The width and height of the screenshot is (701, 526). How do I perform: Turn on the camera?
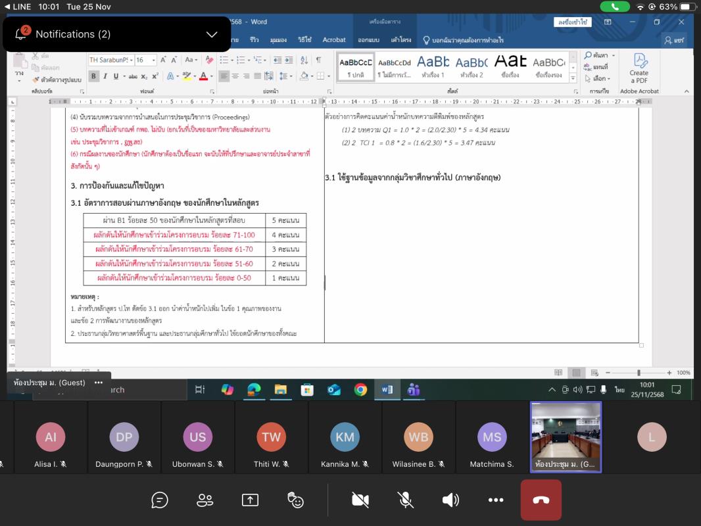360,500
